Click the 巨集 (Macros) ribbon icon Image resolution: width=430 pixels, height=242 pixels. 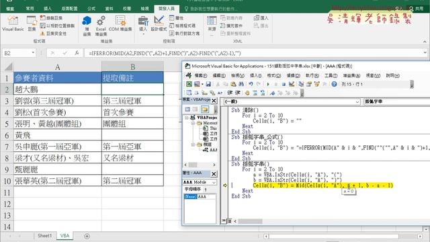32,24
